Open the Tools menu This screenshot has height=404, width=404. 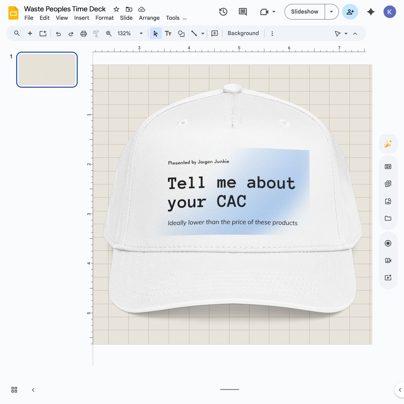[x=173, y=18]
